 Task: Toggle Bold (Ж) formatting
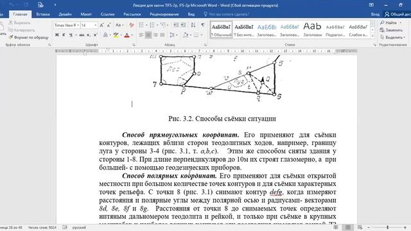coord(57,35)
